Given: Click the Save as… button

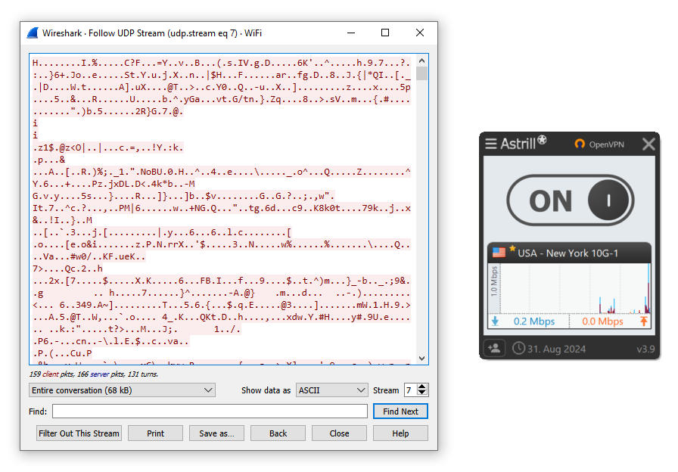Looking at the screenshot, I should (216, 433).
